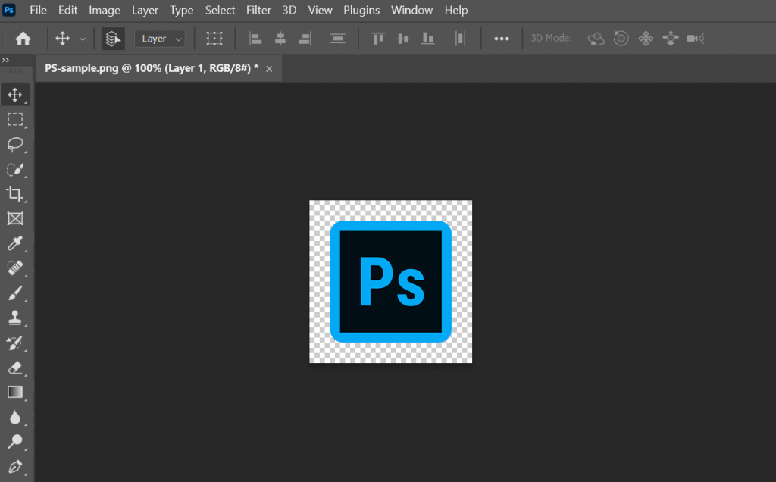Open the Layer selection combo box
This screenshot has width=776, height=482.
point(159,38)
